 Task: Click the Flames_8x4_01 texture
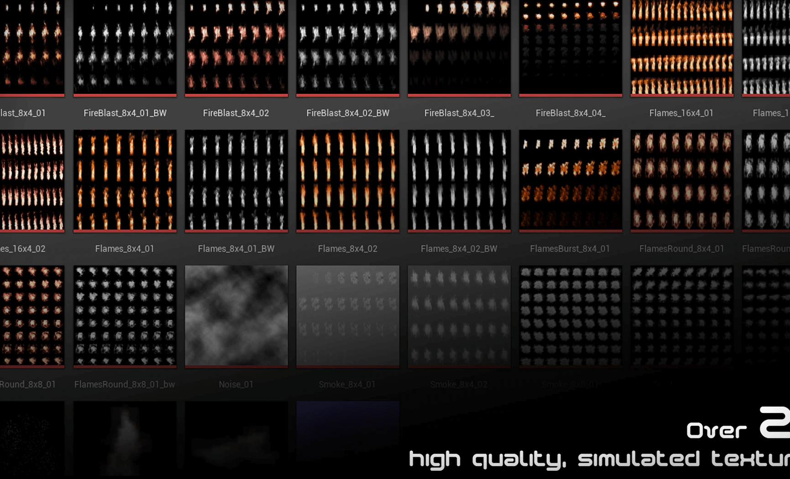click(125, 181)
